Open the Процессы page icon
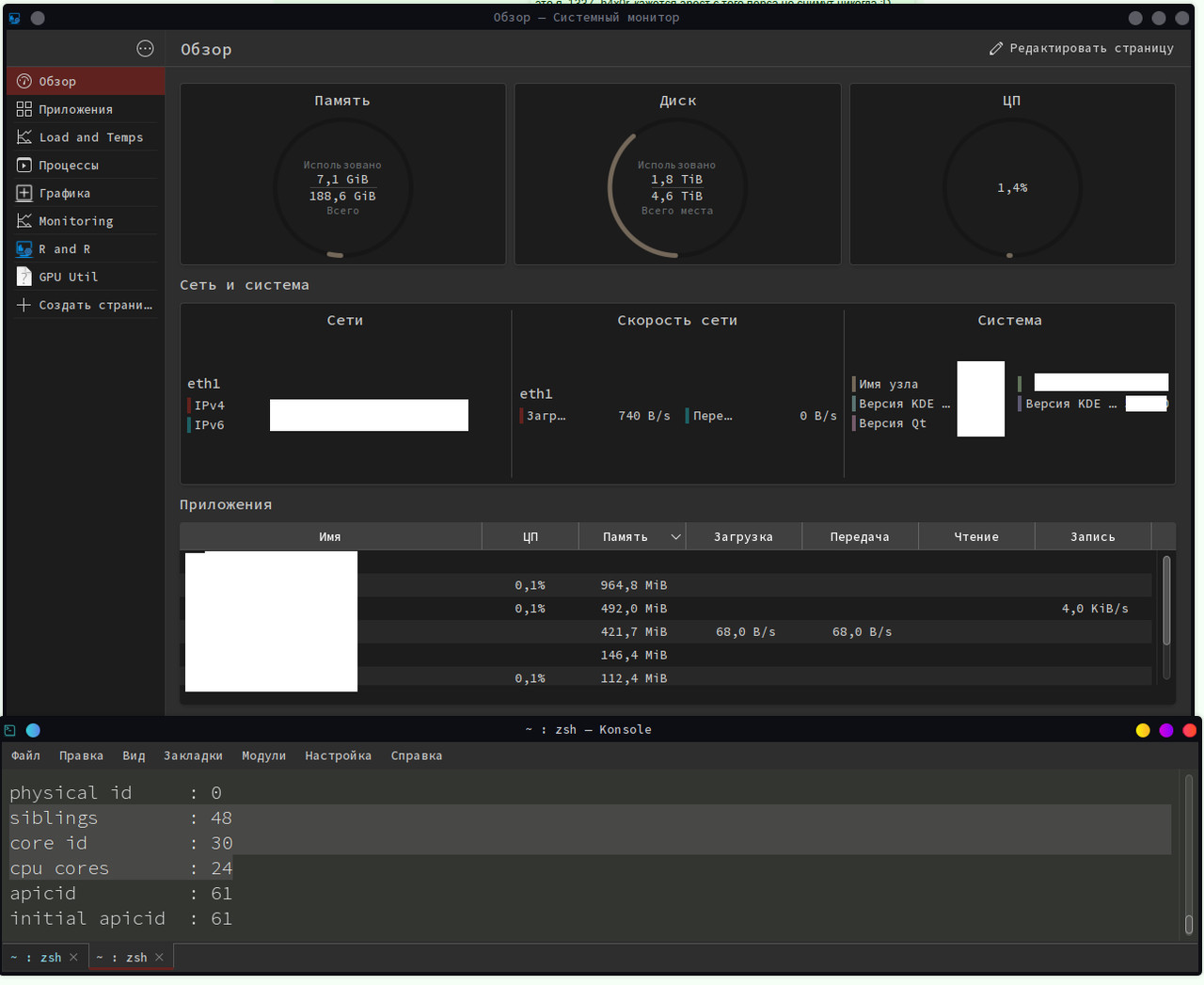 tap(24, 166)
